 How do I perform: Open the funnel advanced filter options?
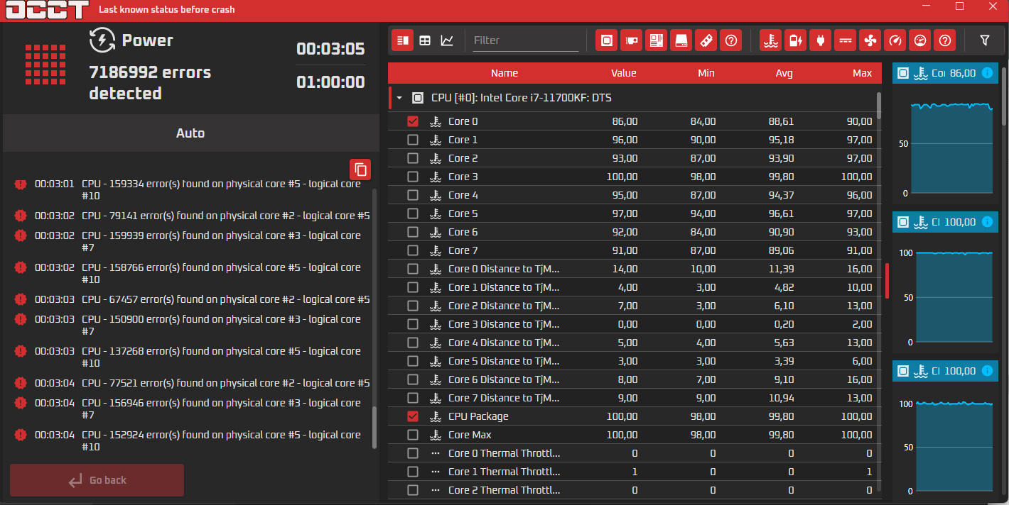click(985, 40)
